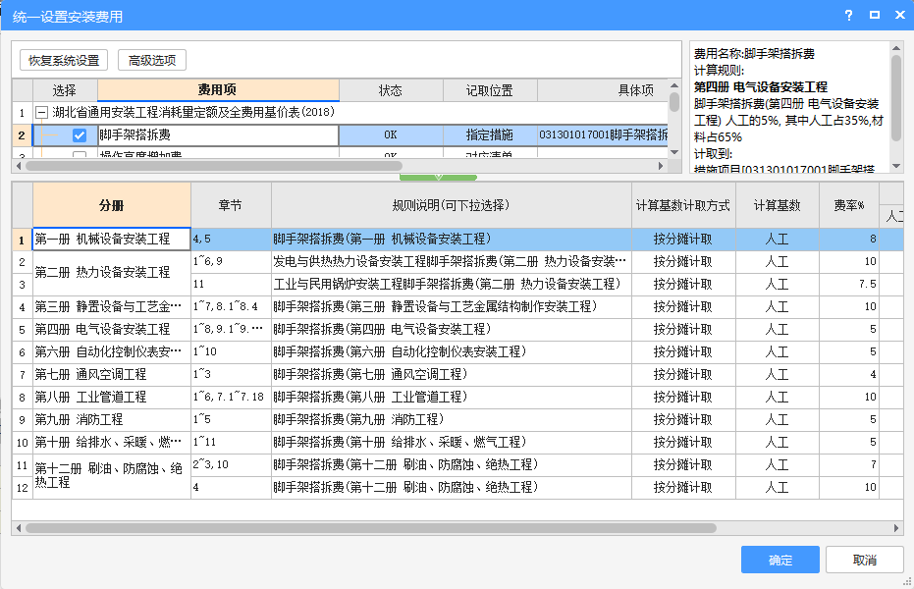Click the rate 7 cell in row 11
Image resolution: width=914 pixels, height=589 pixels.
click(848, 465)
